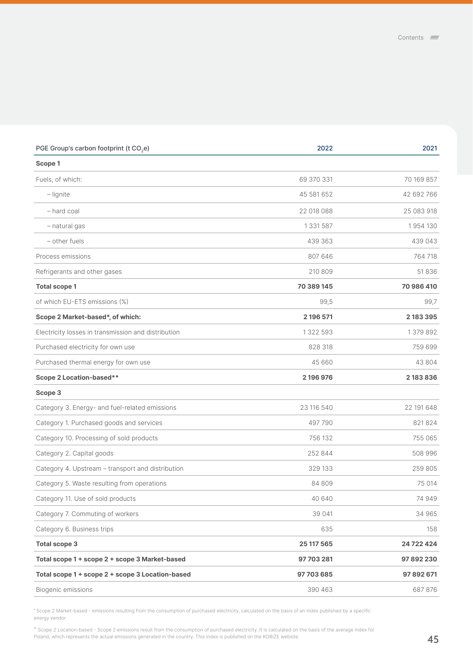Screen dimensions: 473x668
Task: Select Category 3 value 23 116 540
Action: (316, 408)
